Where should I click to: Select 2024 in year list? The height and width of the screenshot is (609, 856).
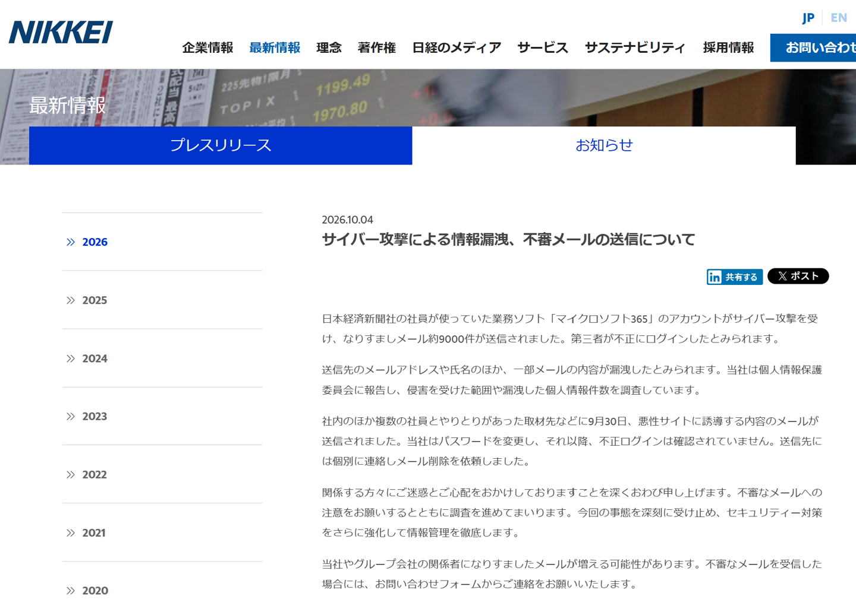(x=162, y=358)
